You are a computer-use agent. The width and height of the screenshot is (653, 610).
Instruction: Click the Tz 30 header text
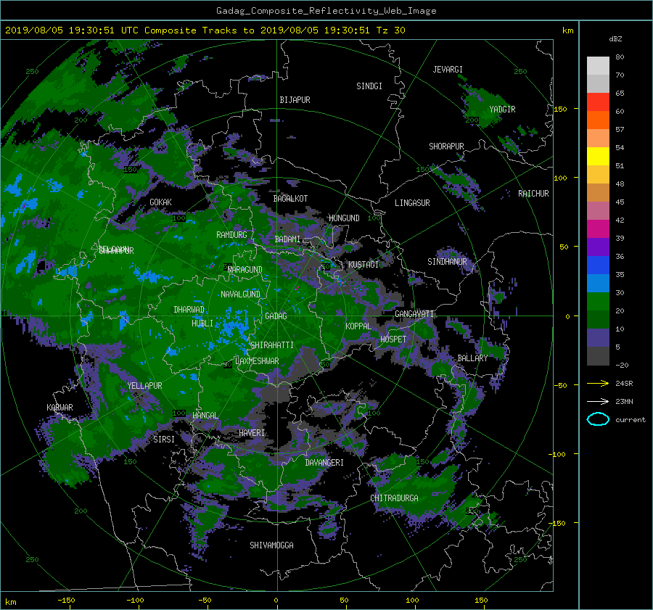tap(390, 30)
